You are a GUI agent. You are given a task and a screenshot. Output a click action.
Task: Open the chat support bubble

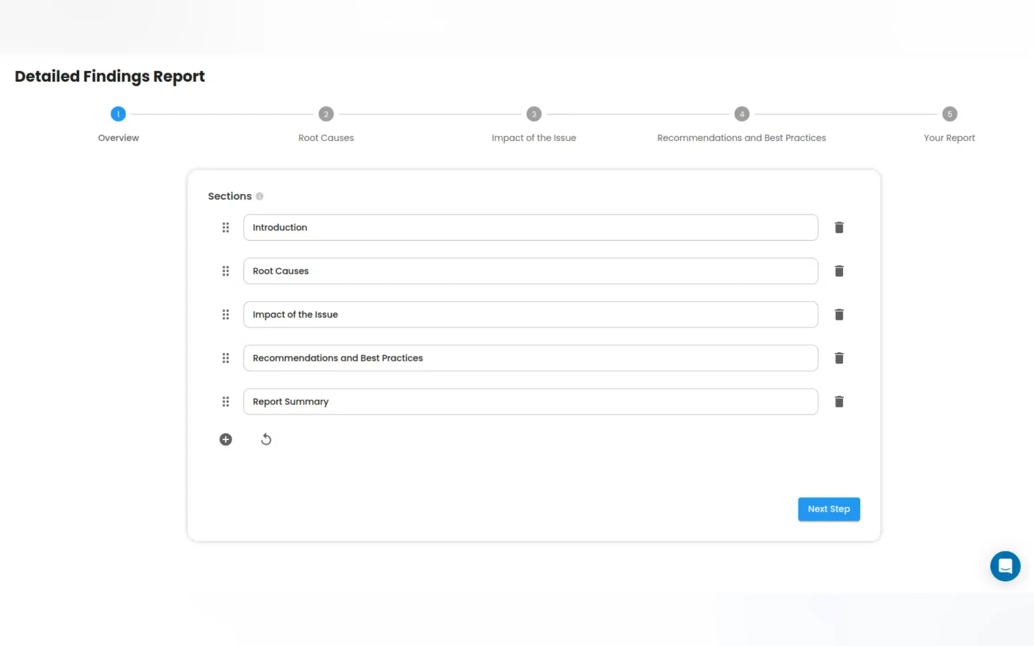click(x=1005, y=566)
